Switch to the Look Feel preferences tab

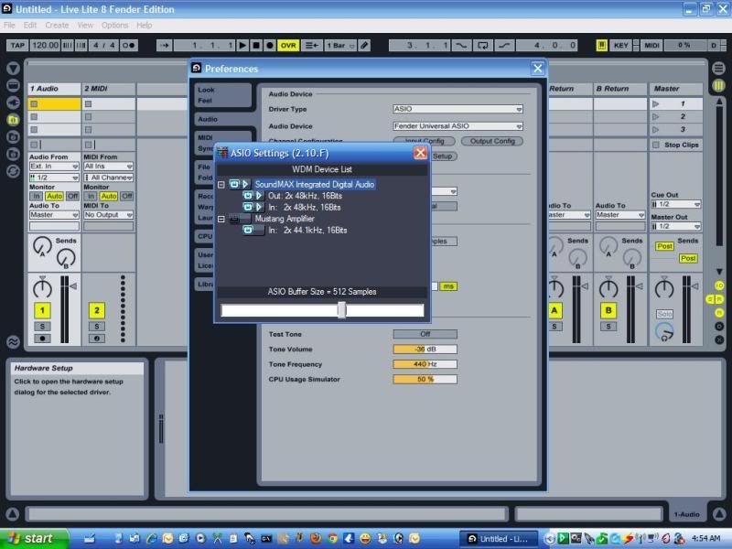coord(221,95)
